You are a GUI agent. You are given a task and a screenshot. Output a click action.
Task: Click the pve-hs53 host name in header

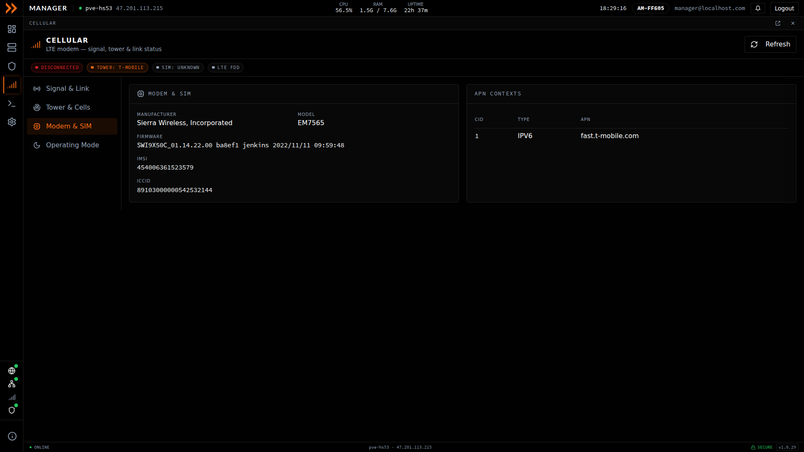tap(99, 8)
